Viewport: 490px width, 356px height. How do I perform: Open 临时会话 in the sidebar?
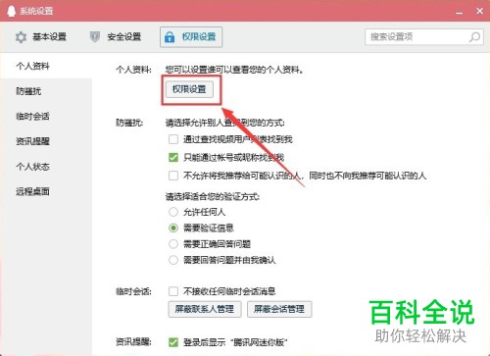click(46, 116)
